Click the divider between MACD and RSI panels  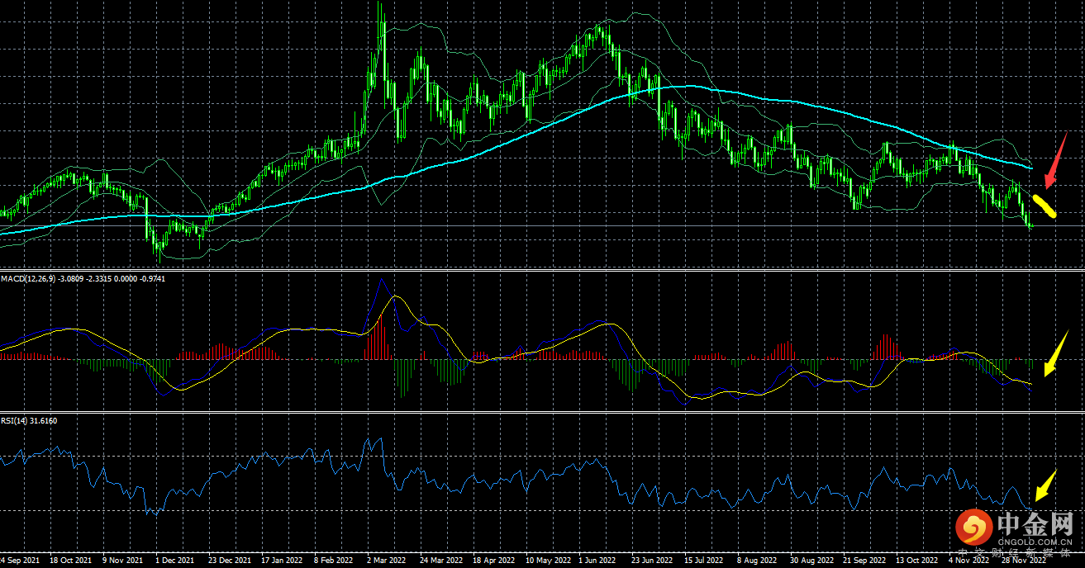[x=542, y=411]
